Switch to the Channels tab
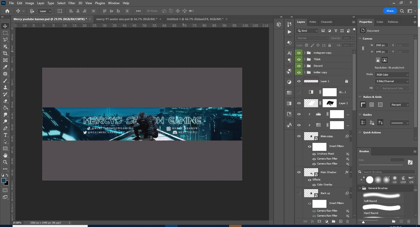The height and width of the screenshot is (227, 420). (x=326, y=22)
